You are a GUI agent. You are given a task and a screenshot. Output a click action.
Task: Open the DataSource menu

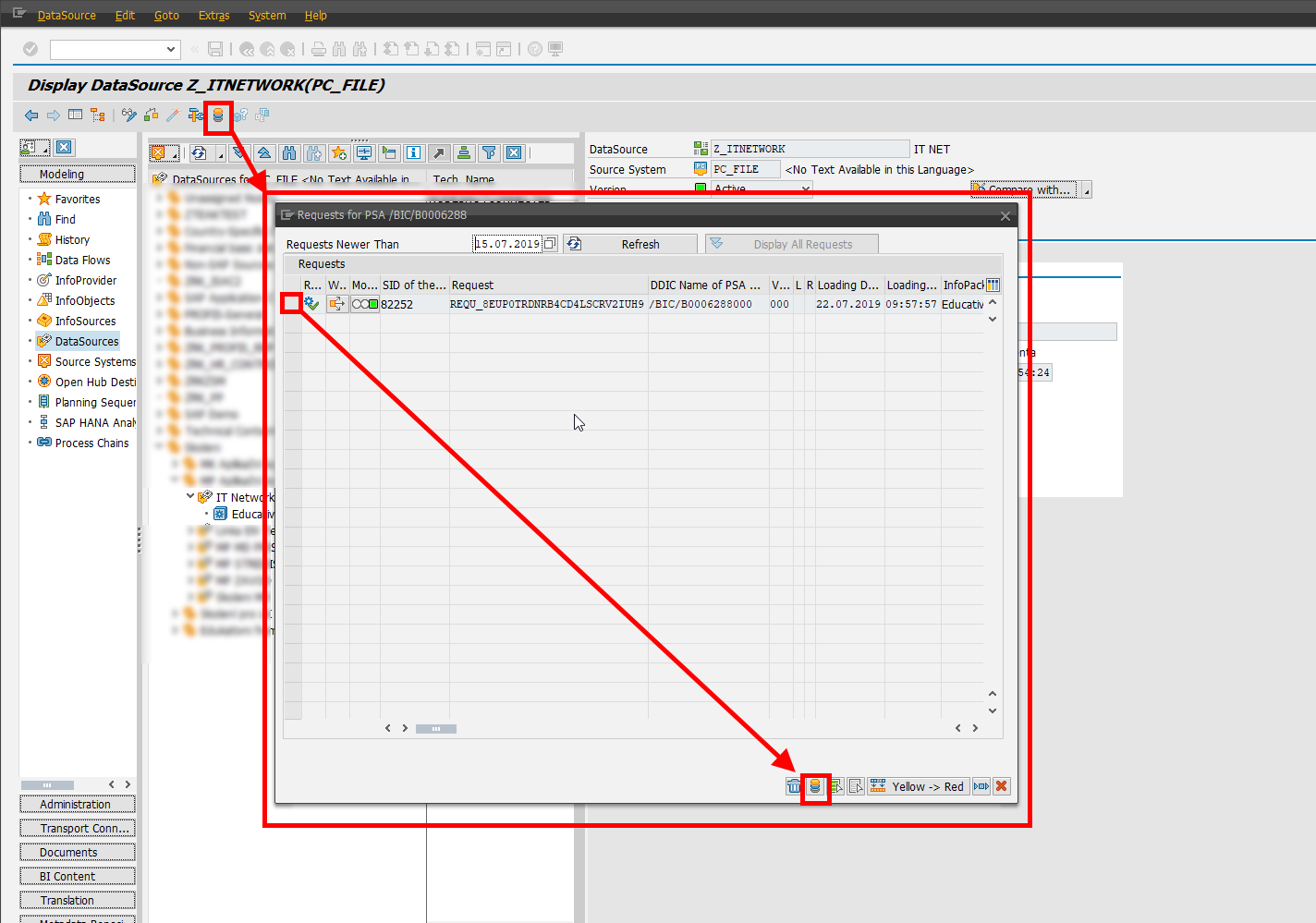[67, 16]
